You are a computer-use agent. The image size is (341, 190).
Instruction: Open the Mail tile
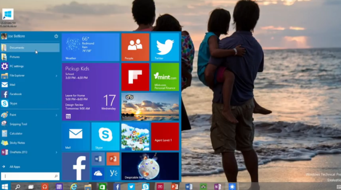click(x=76, y=136)
